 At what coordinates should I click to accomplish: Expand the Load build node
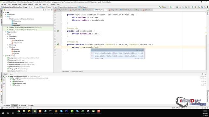(x=11, y=80)
